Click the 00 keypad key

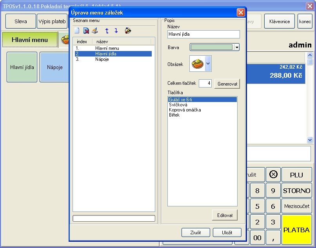tap(258, 238)
